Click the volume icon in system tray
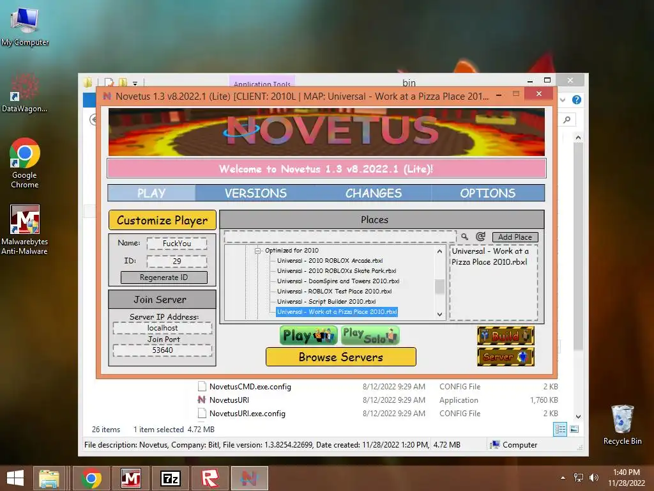Screen dimensions: 654x491 pos(593,477)
